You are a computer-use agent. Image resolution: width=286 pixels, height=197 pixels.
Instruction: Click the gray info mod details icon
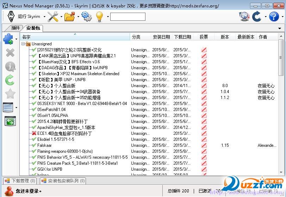point(10,67)
